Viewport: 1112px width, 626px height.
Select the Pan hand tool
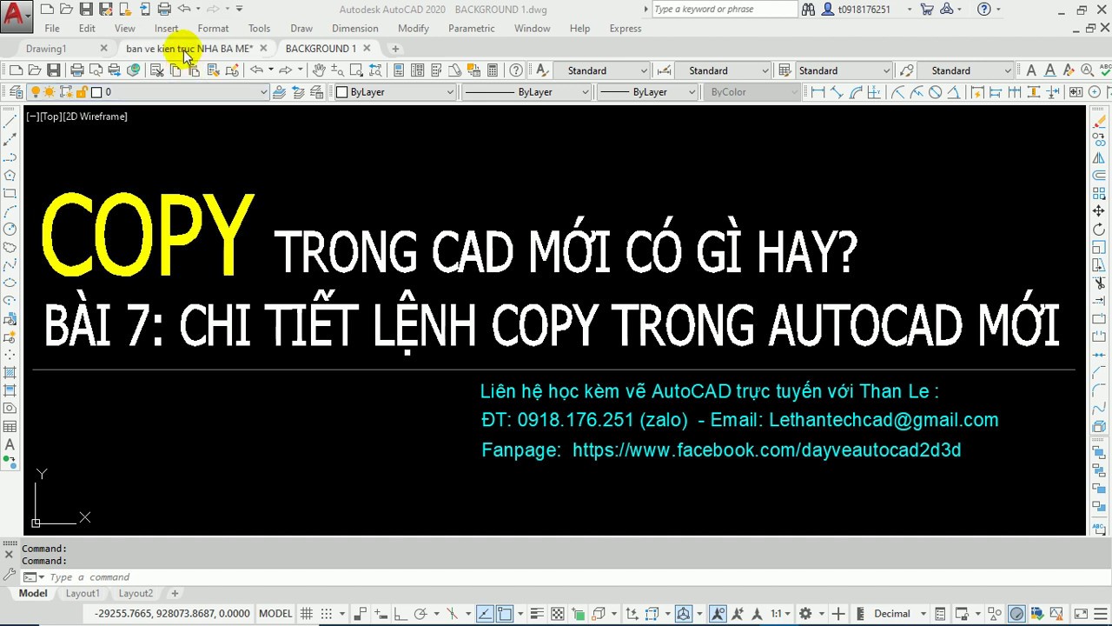coord(319,70)
